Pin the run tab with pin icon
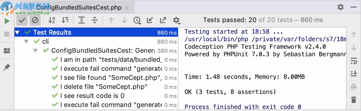The image size is (361, 111). coord(7,67)
